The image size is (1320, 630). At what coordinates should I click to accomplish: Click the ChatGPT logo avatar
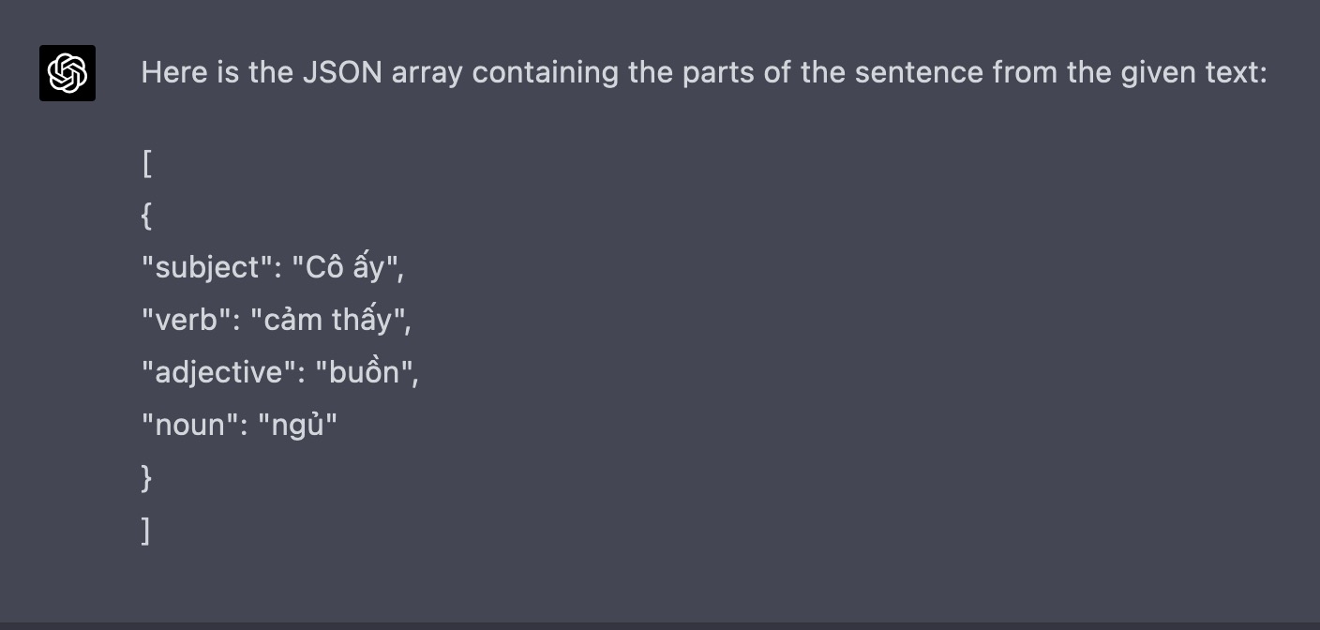pos(67,73)
